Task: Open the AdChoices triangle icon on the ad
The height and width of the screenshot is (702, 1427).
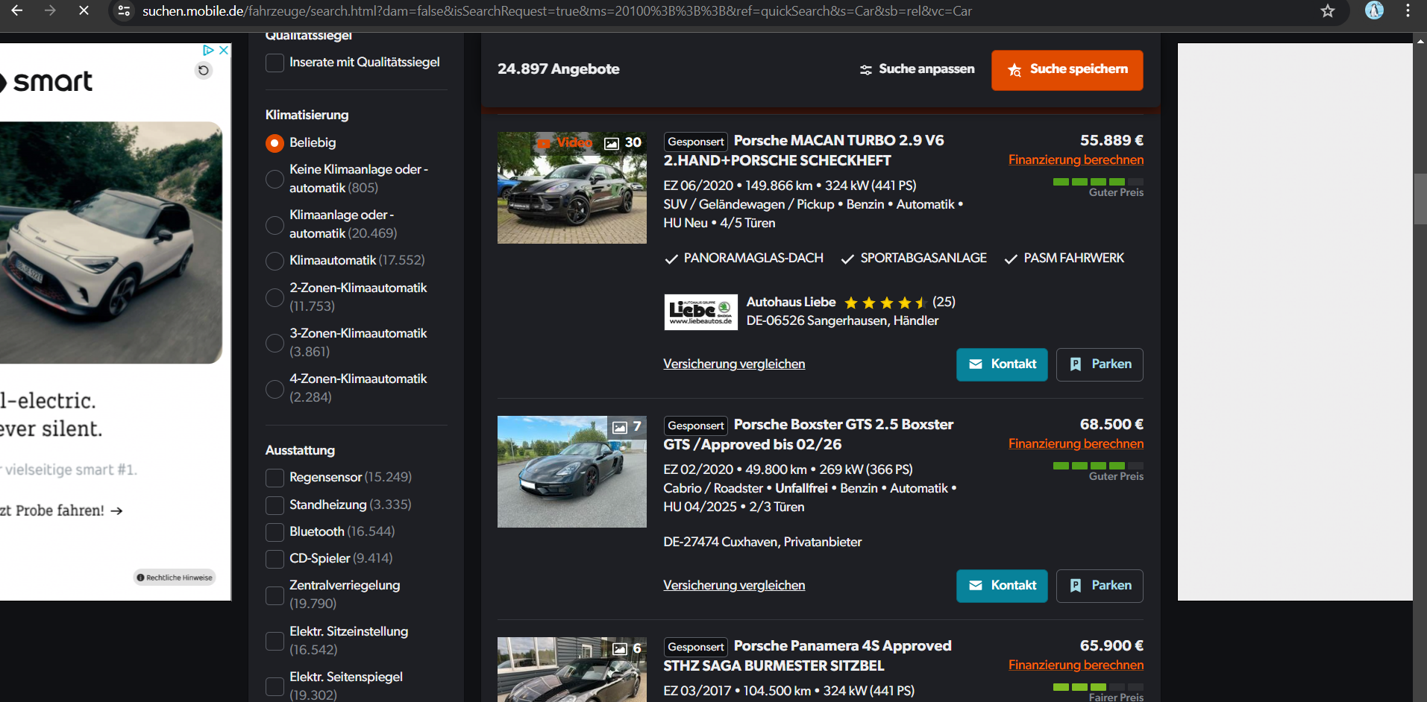Action: click(209, 50)
